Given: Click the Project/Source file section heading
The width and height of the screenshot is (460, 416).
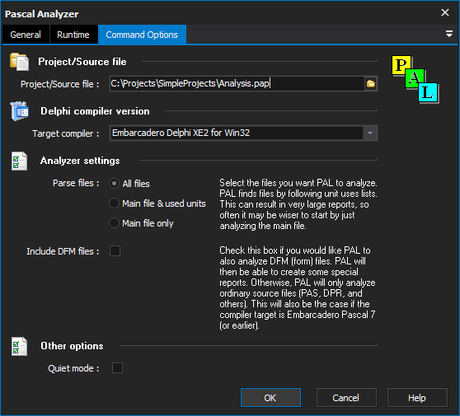Looking at the screenshot, I should click(82, 62).
